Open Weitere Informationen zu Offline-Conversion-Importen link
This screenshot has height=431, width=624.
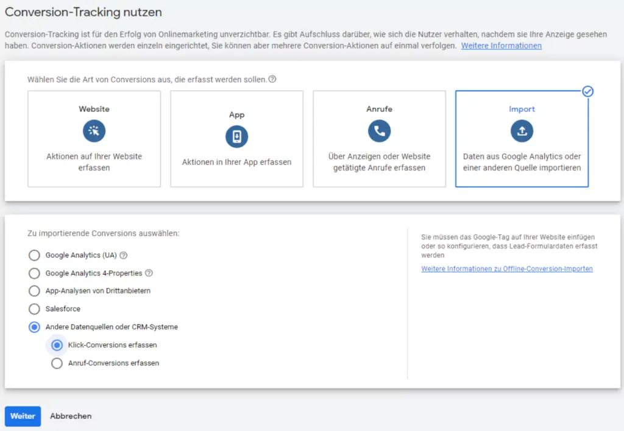[506, 268]
